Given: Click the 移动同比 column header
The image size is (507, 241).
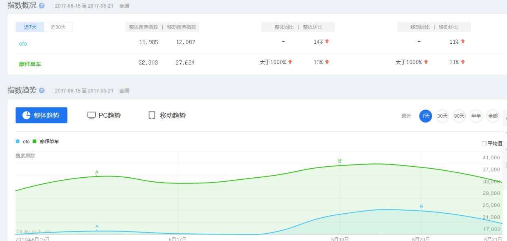Looking at the screenshot, I should (x=420, y=27).
